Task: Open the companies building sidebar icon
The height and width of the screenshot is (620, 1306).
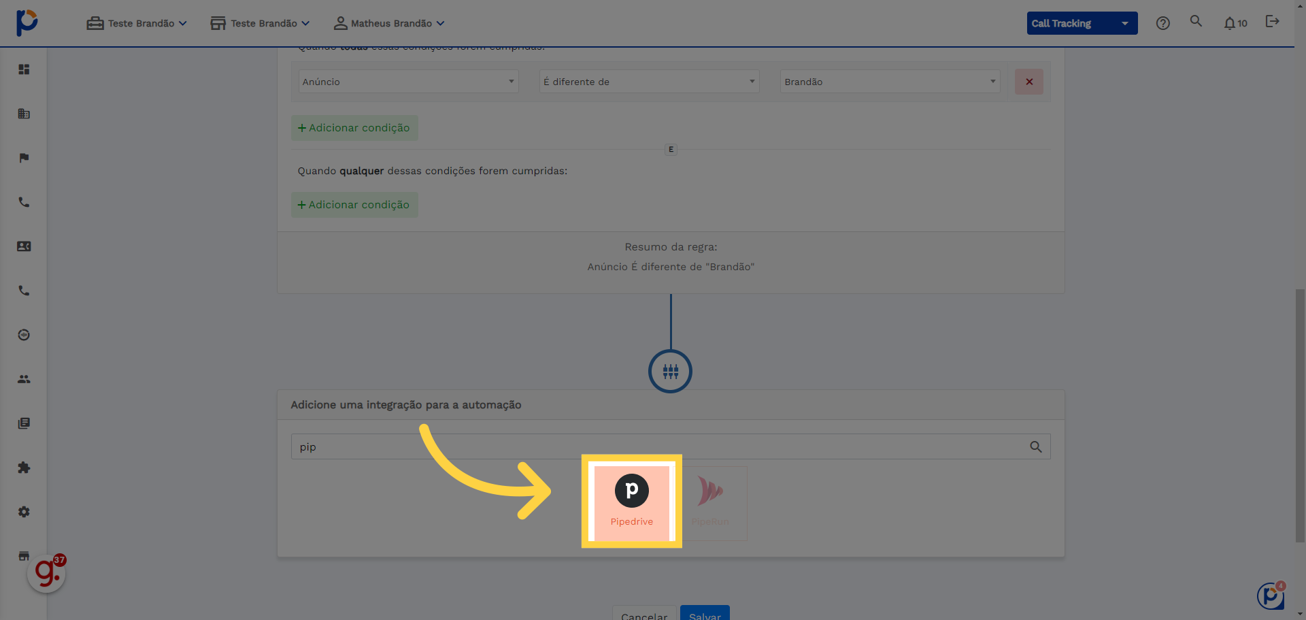Action: (24, 114)
